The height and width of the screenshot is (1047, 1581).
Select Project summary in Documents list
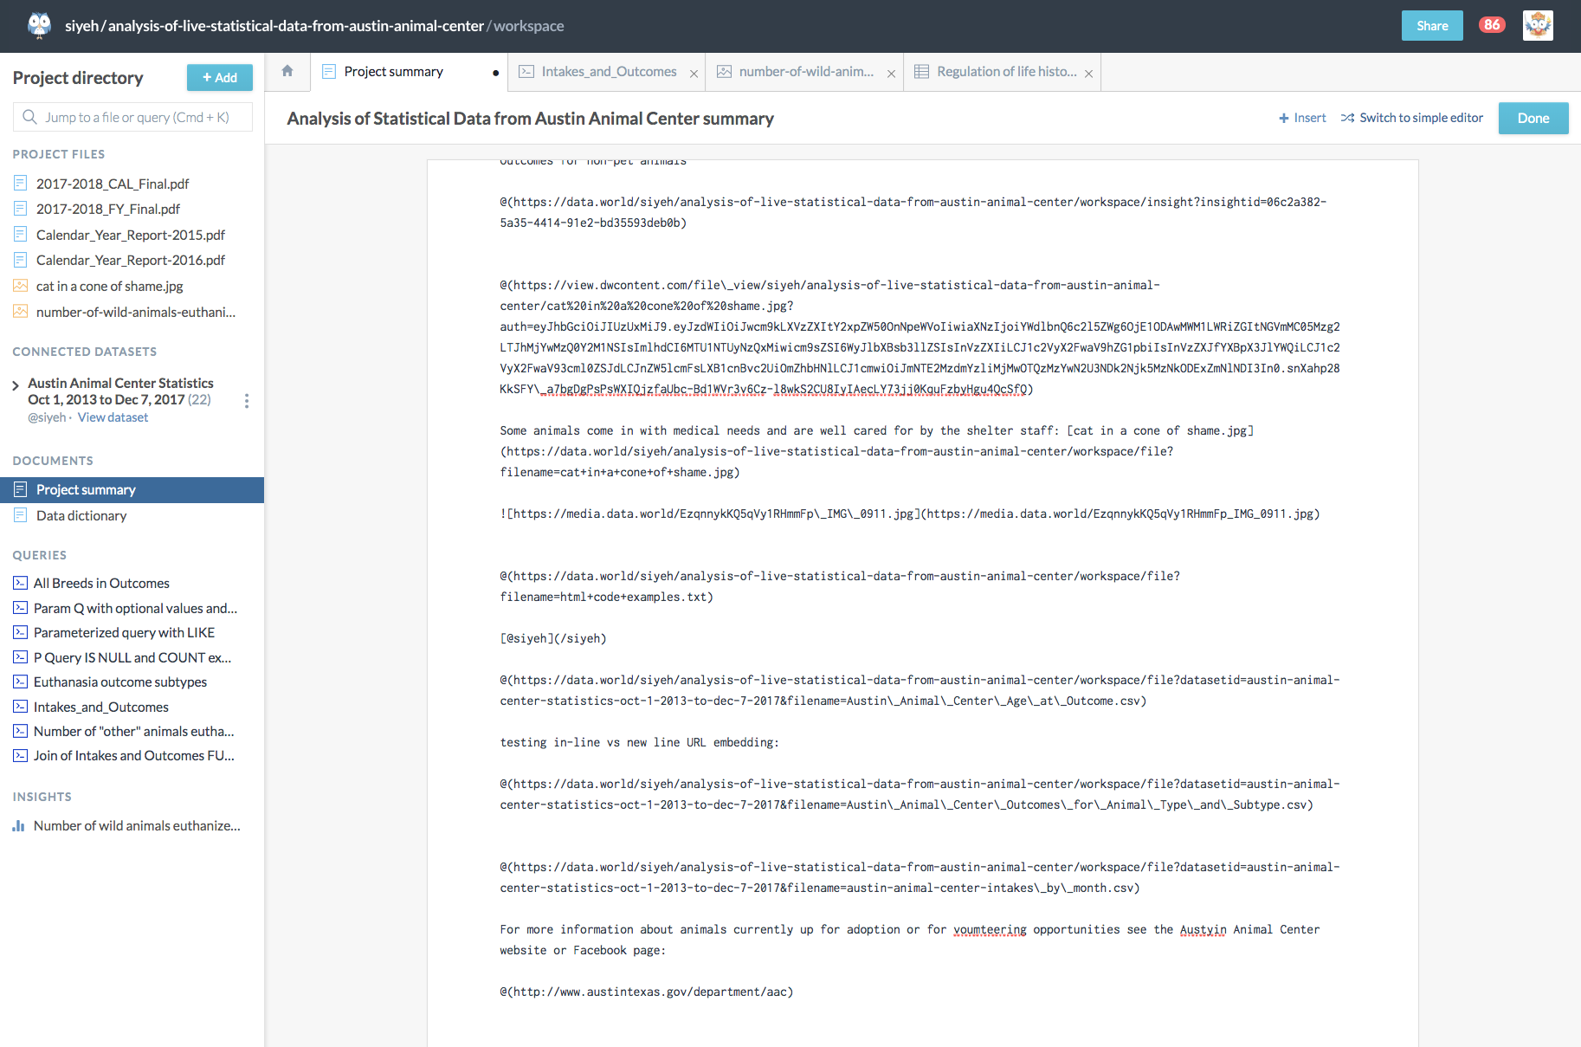pyautogui.click(x=132, y=489)
